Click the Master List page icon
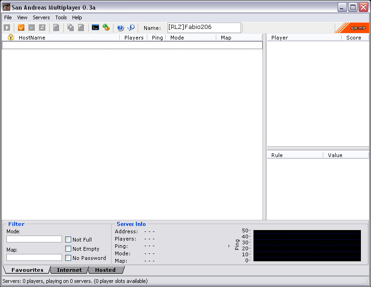This screenshot has width=371, height=287. [56, 28]
